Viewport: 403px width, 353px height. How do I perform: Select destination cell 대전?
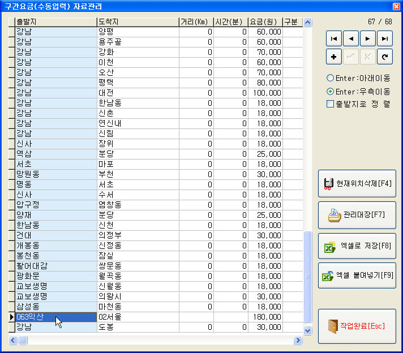coord(138,93)
